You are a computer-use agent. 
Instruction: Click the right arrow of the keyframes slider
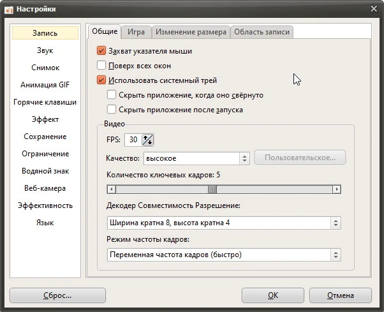pyautogui.click(x=337, y=189)
